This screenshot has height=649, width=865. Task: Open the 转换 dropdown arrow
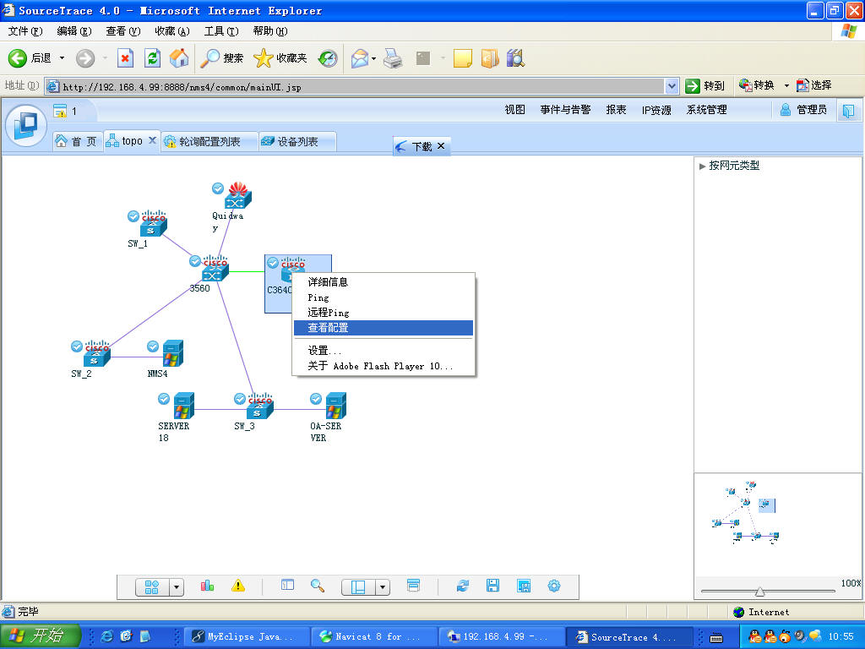(x=786, y=85)
